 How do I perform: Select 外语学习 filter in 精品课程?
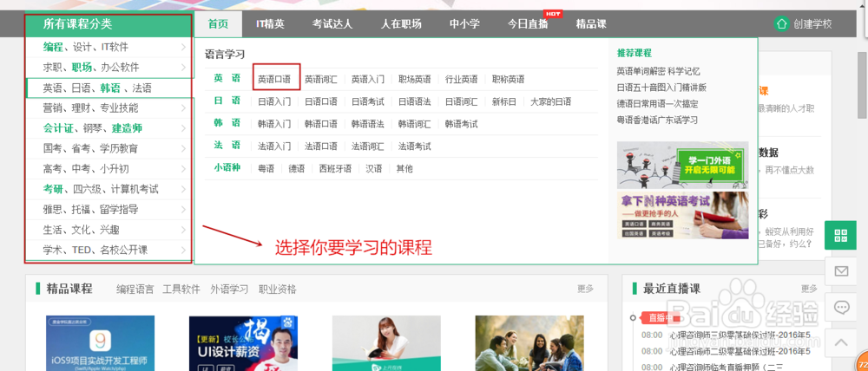tap(229, 290)
